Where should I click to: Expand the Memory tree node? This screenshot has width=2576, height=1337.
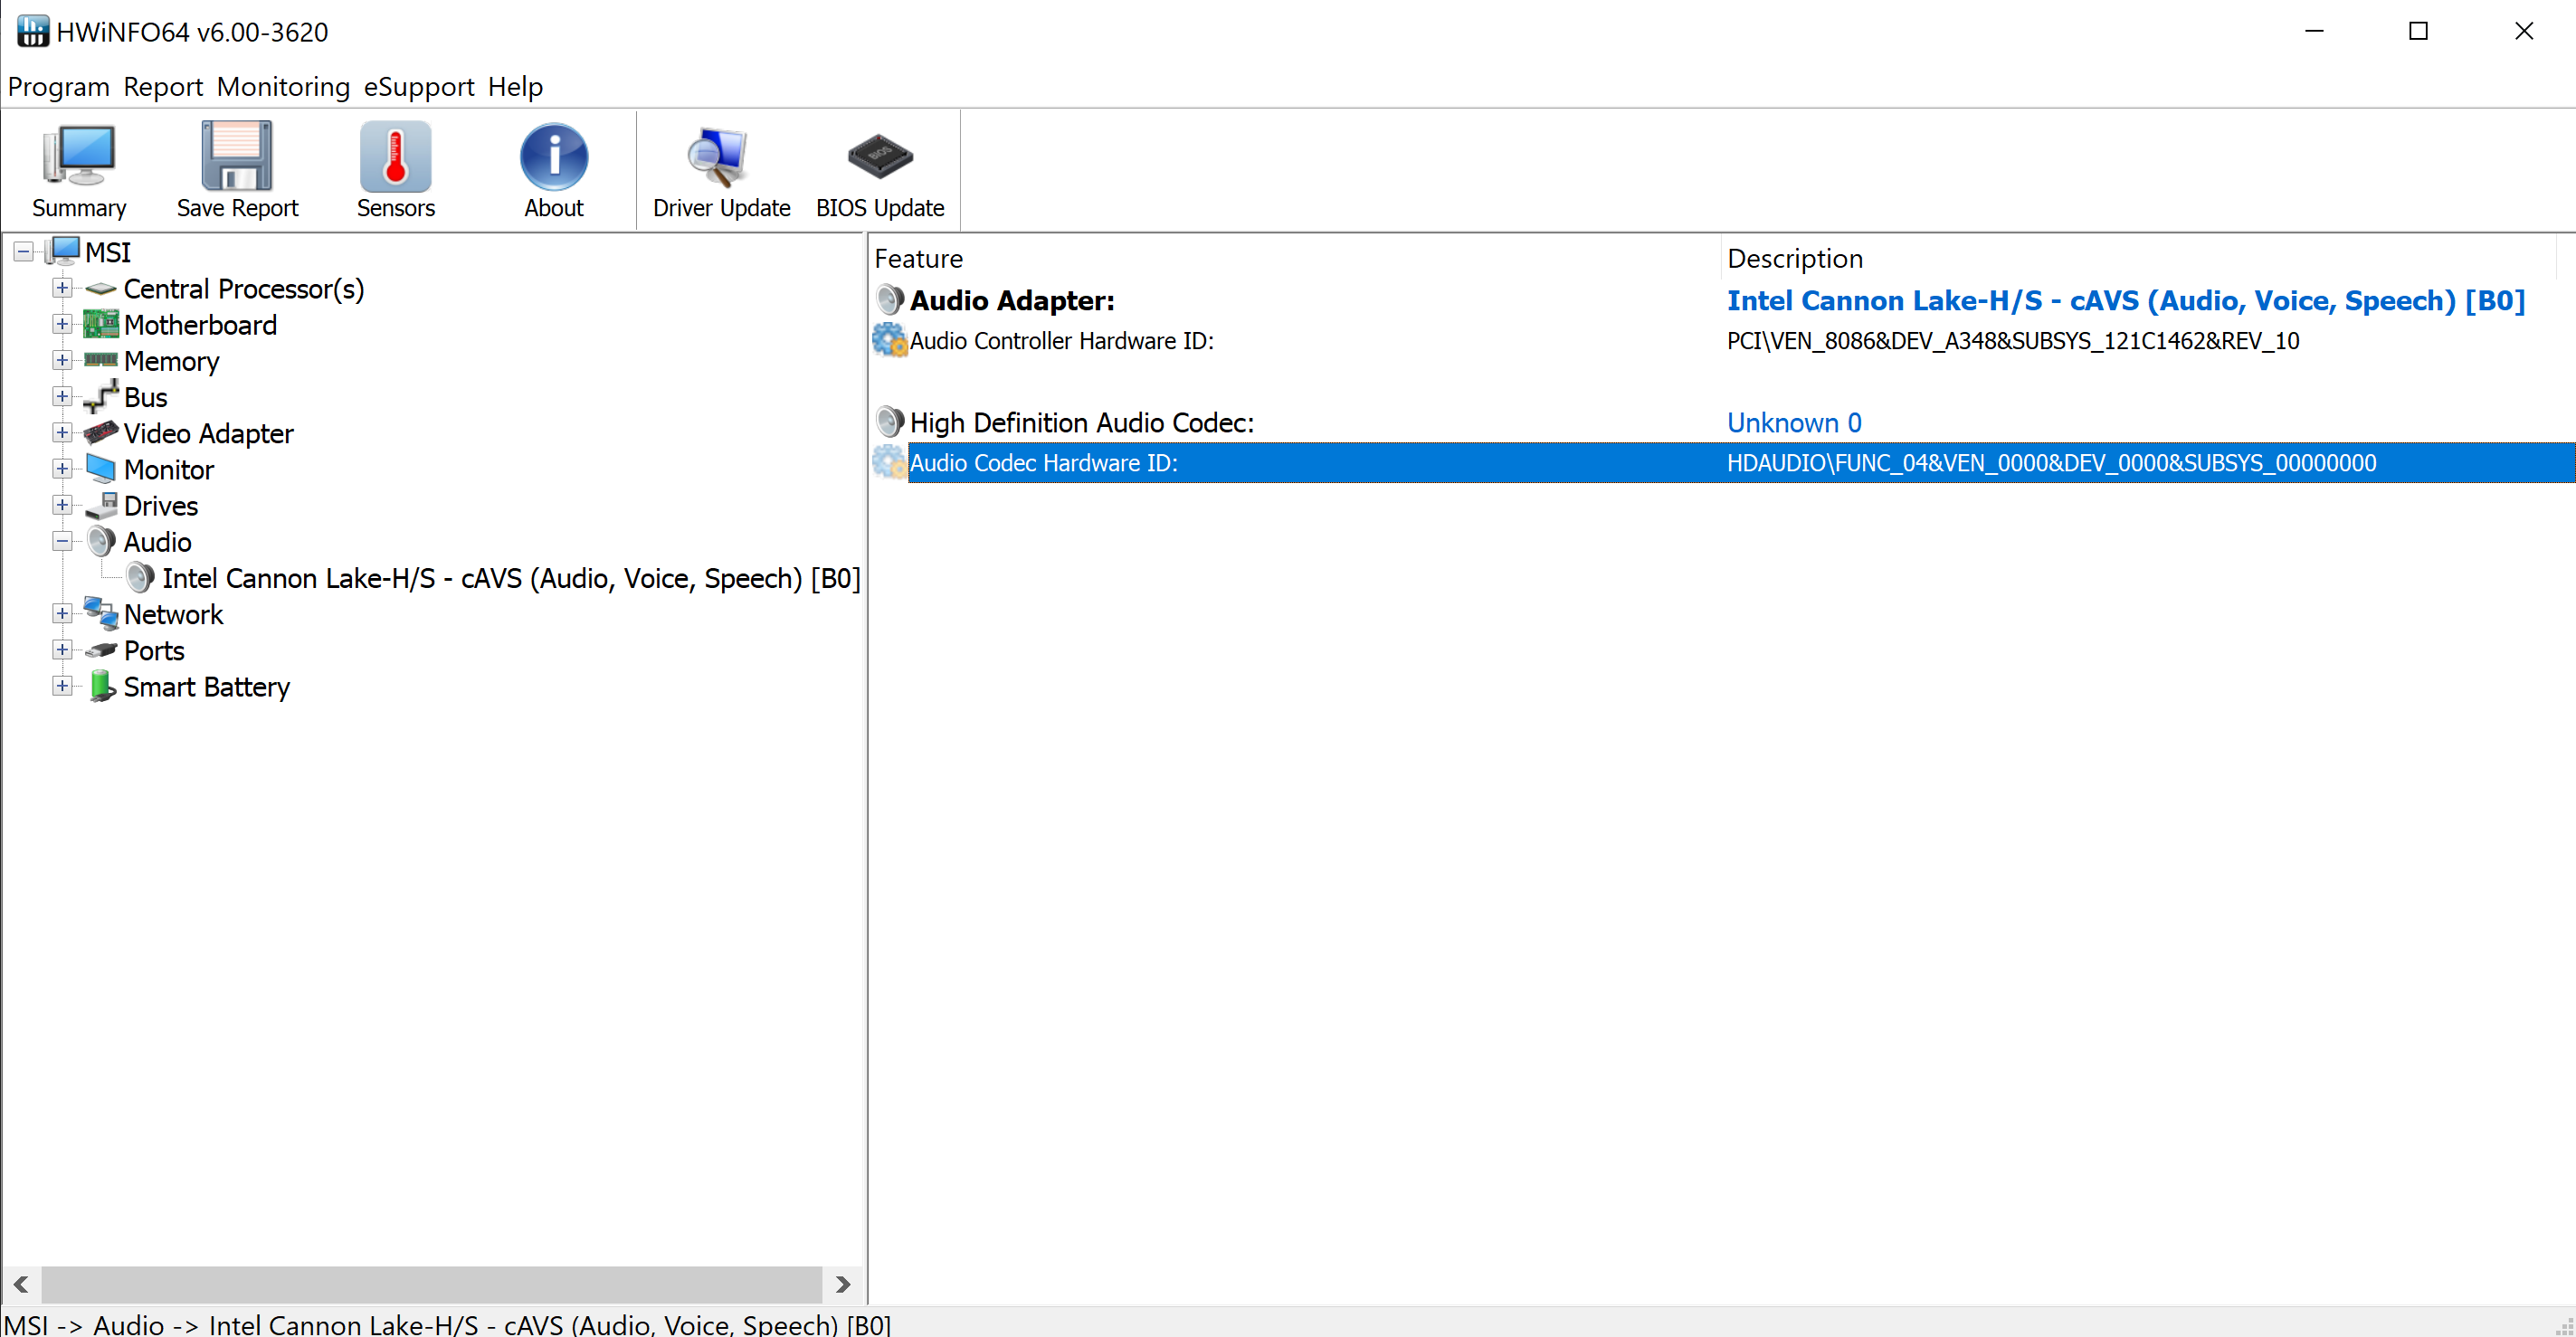(x=62, y=361)
